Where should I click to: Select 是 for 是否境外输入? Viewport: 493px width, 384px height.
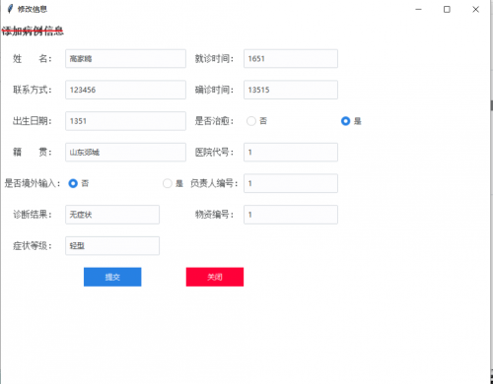click(168, 183)
